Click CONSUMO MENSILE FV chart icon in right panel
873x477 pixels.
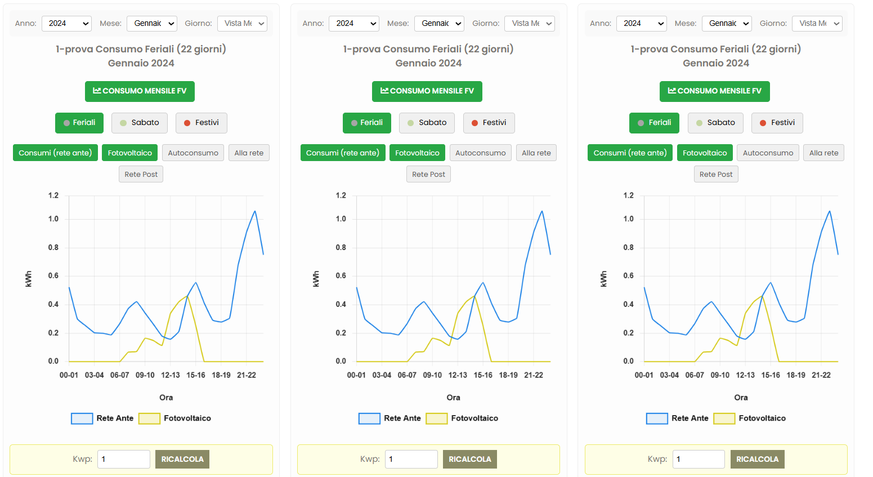point(672,91)
